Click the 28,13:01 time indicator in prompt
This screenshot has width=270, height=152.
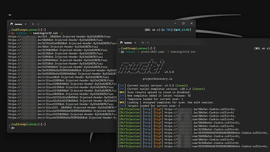182,30
